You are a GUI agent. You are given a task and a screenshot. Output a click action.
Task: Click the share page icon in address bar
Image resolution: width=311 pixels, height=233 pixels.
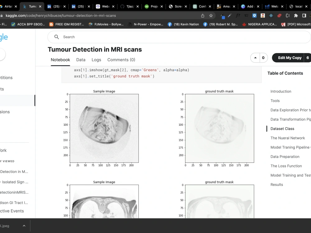[202, 16]
